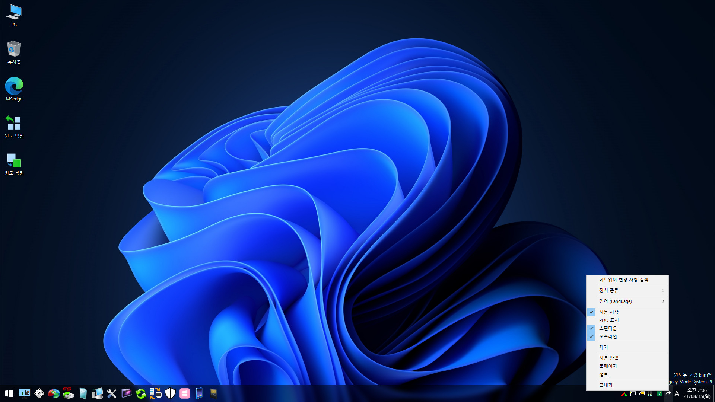
Task: Launch the floppy disk taskbar icon
Action: pyautogui.click(x=39, y=393)
